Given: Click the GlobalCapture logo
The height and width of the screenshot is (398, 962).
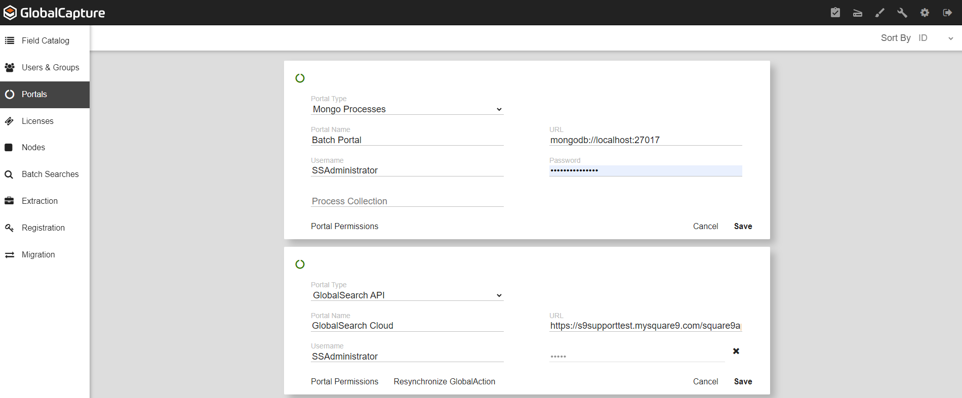Looking at the screenshot, I should point(54,13).
